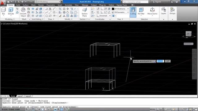Open the Solid ribbon tab
198x111 pixels.
tap(18, 5)
